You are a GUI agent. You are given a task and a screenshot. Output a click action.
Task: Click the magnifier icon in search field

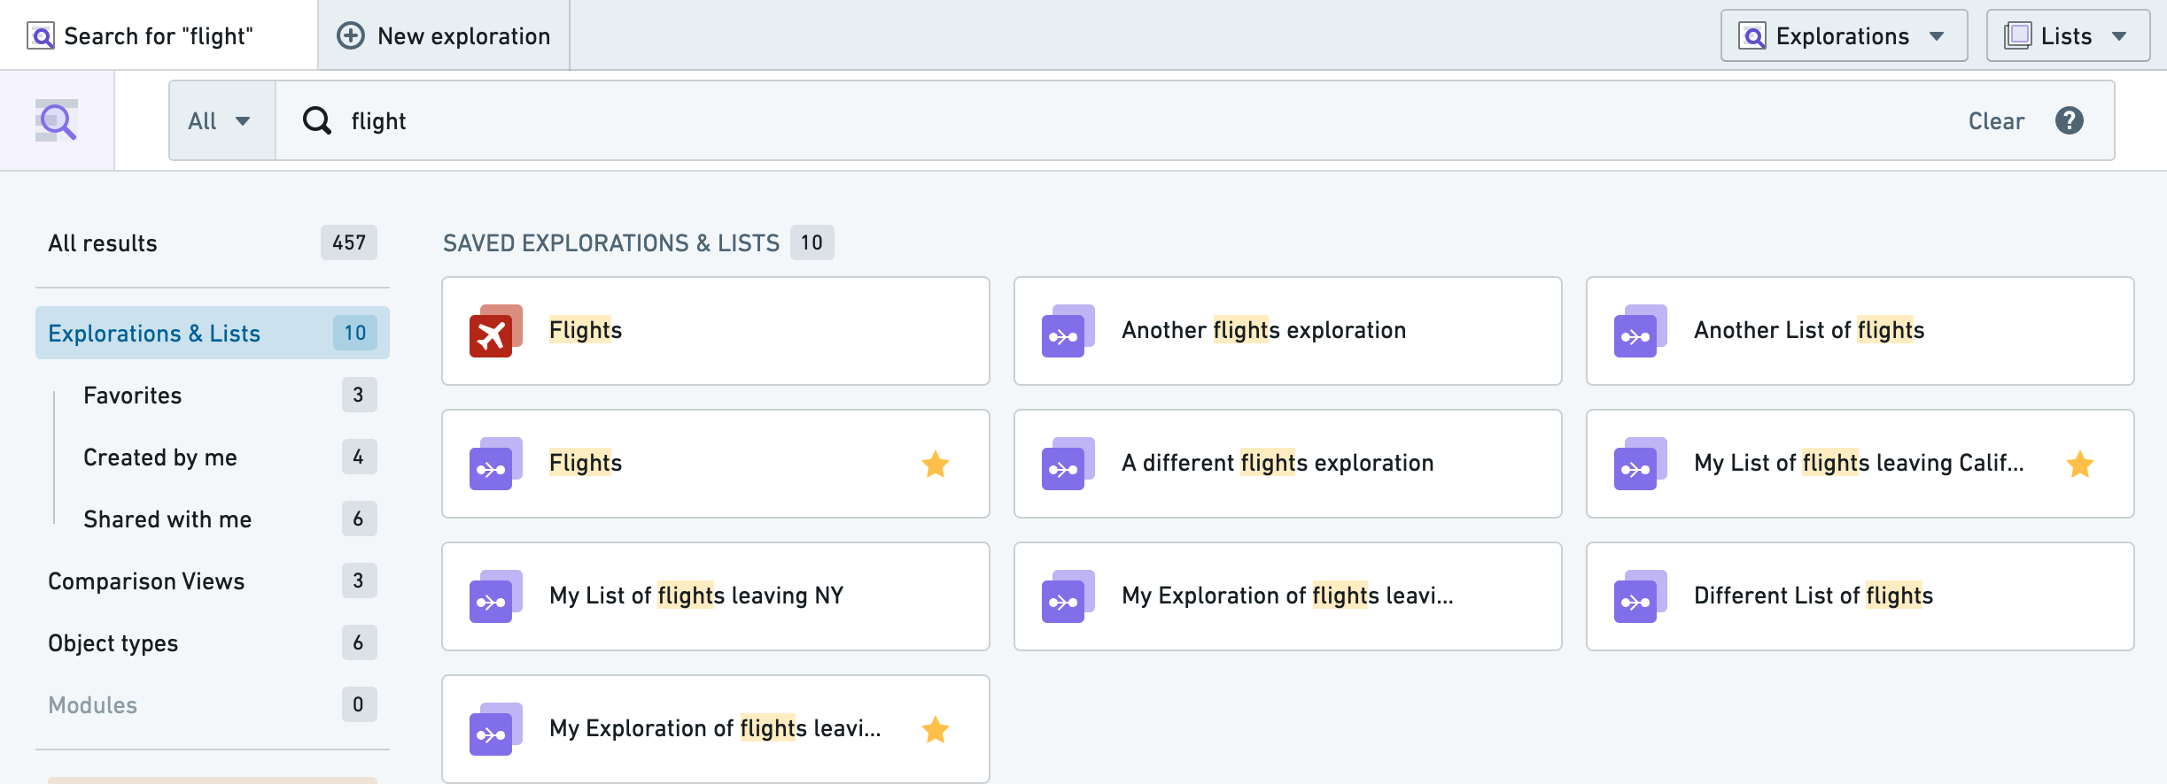[316, 120]
